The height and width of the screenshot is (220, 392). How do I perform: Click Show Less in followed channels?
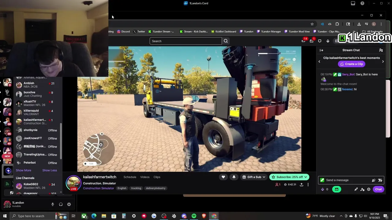tap(50, 170)
